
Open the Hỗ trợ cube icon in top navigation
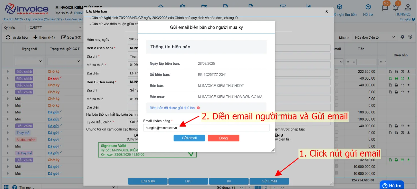pos(368,7)
